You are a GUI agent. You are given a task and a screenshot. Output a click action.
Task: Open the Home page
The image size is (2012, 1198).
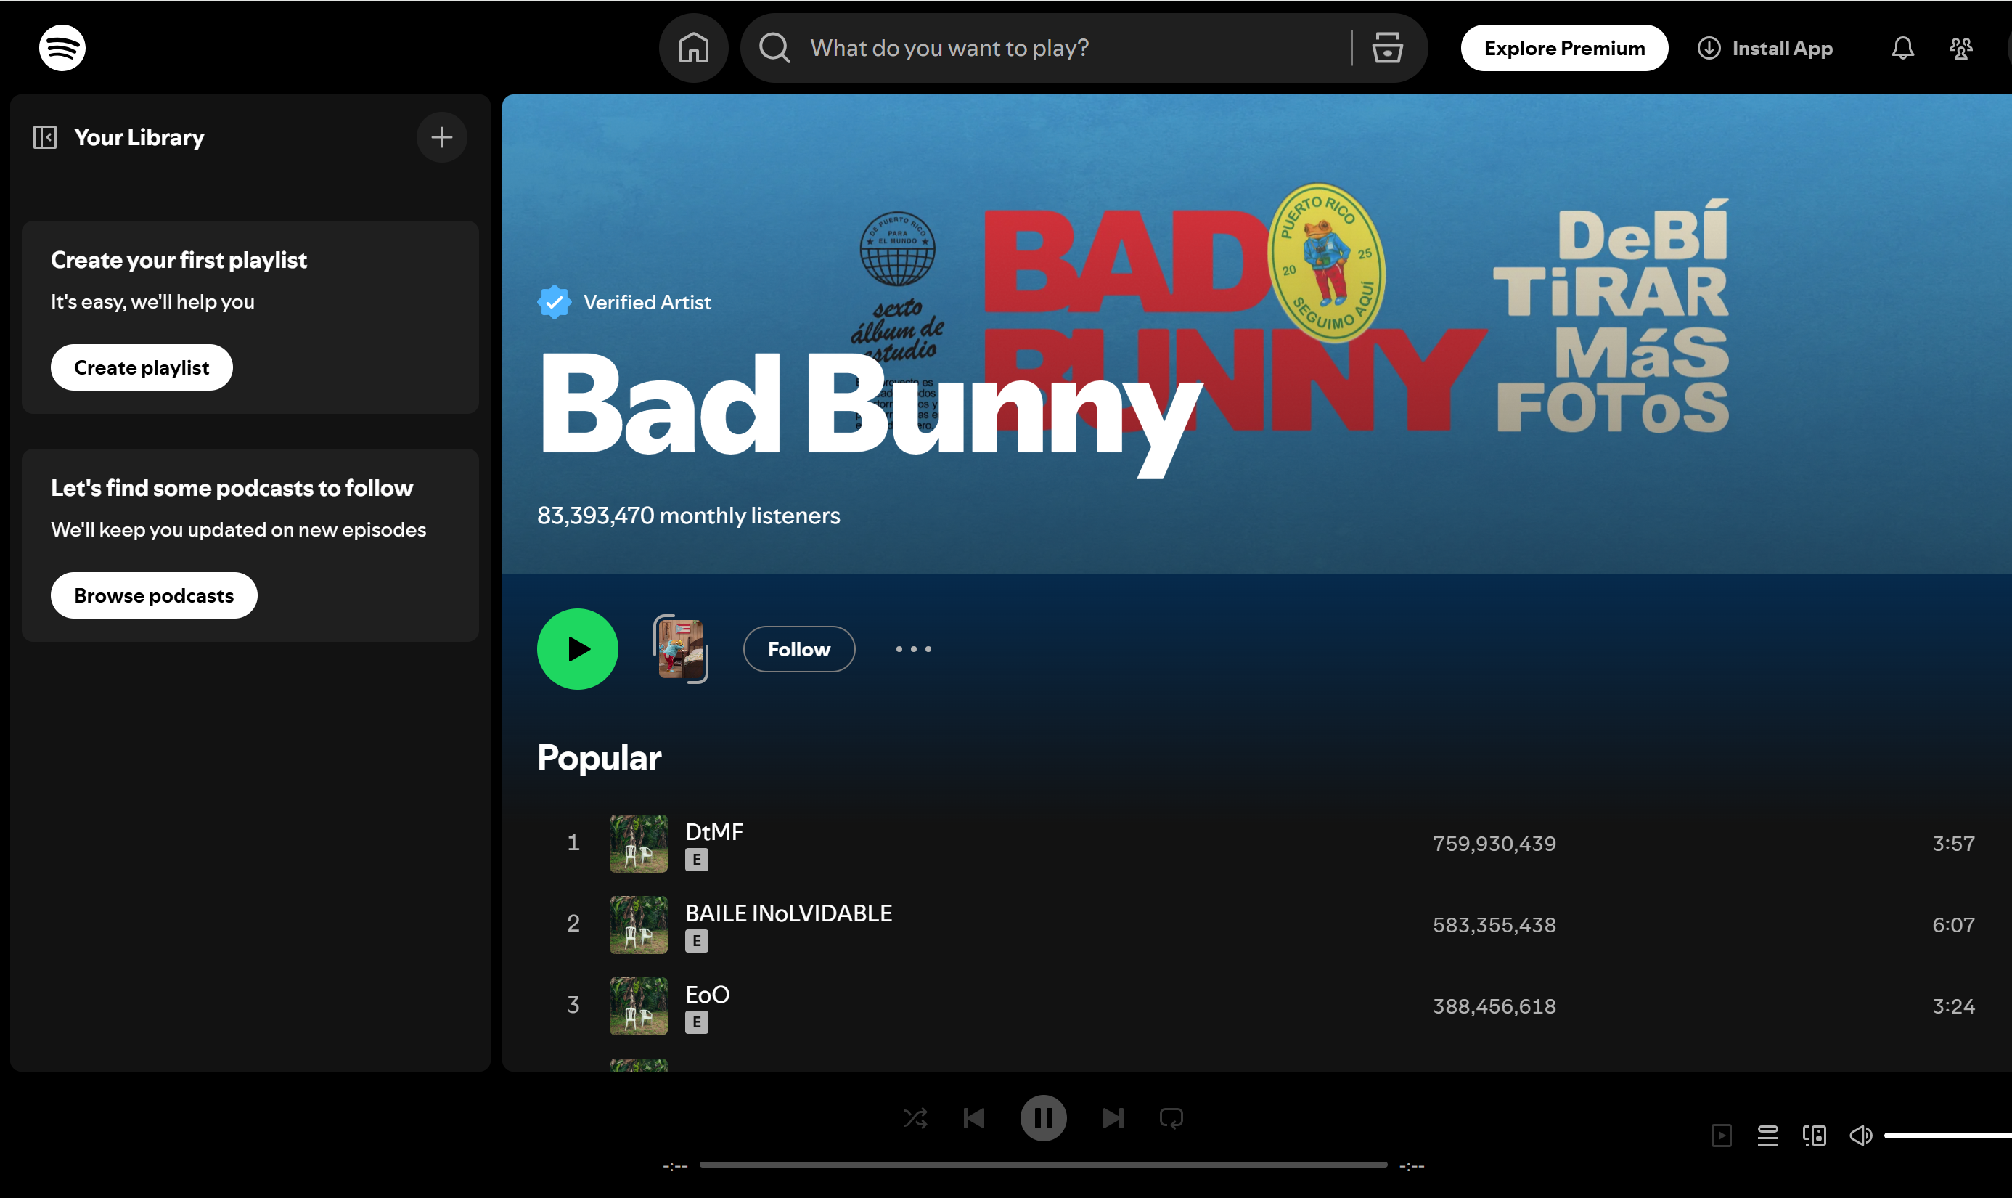click(692, 46)
